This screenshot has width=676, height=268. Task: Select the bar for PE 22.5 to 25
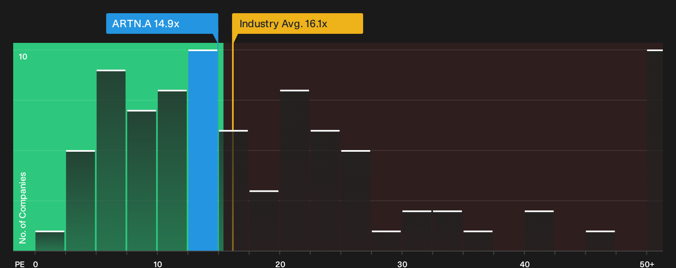[325, 190]
